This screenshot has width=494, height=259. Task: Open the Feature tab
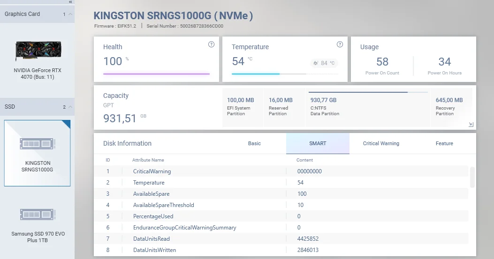[444, 143]
